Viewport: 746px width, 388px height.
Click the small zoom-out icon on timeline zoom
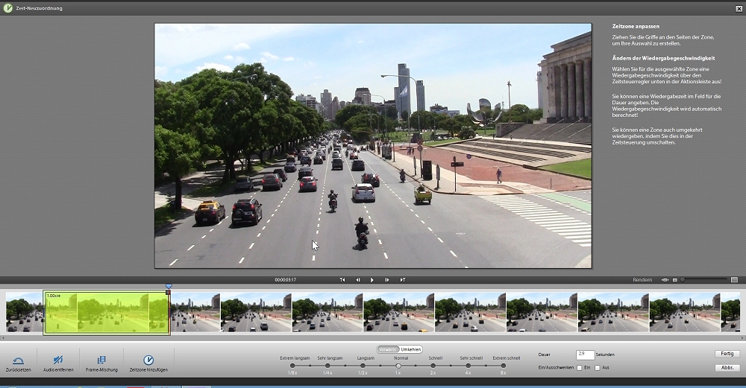(x=674, y=280)
